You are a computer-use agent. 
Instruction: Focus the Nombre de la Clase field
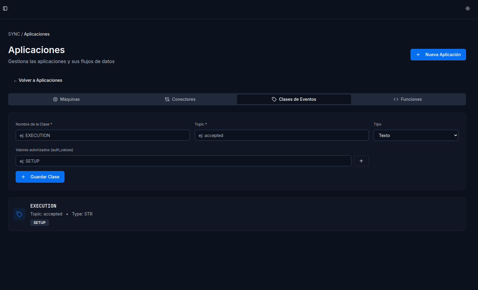tap(102, 135)
